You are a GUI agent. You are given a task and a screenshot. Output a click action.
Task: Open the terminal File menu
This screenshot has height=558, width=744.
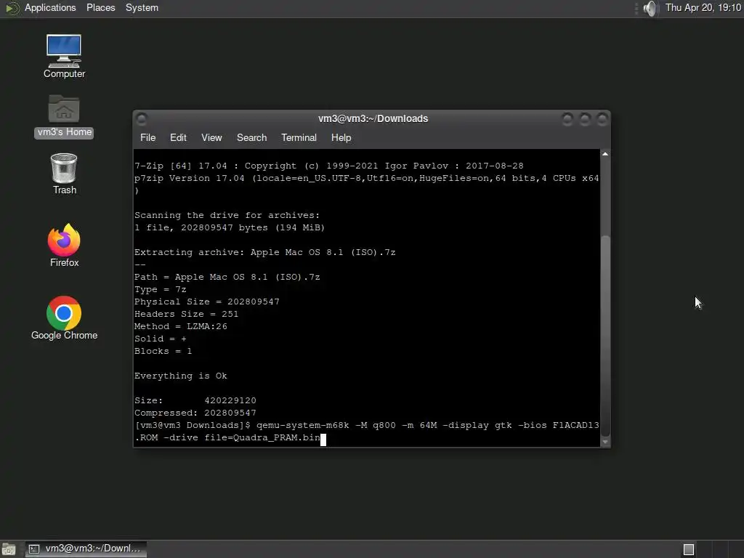147,137
